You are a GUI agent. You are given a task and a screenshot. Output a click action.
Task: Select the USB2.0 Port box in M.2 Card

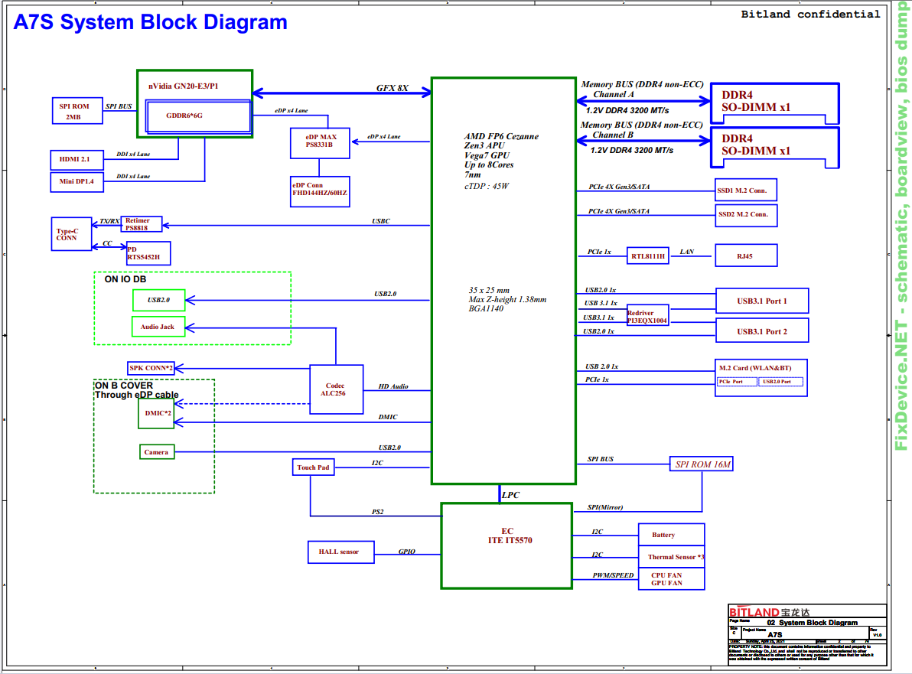(781, 382)
